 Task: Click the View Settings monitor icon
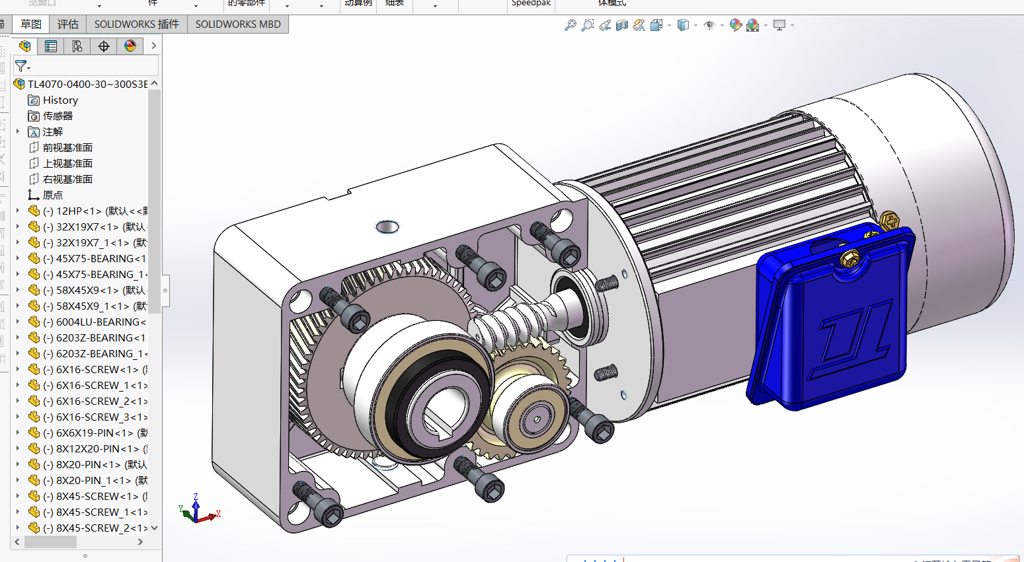[779, 25]
